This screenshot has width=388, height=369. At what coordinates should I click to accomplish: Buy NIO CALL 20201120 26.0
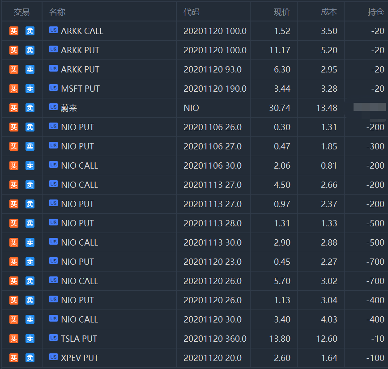click(14, 281)
